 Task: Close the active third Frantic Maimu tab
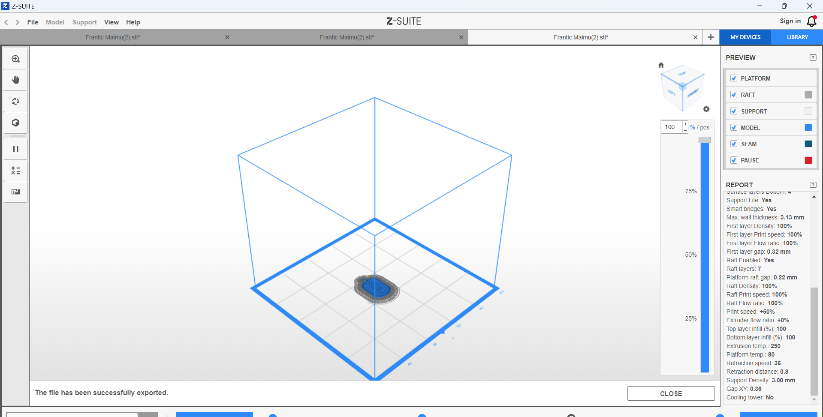click(695, 37)
